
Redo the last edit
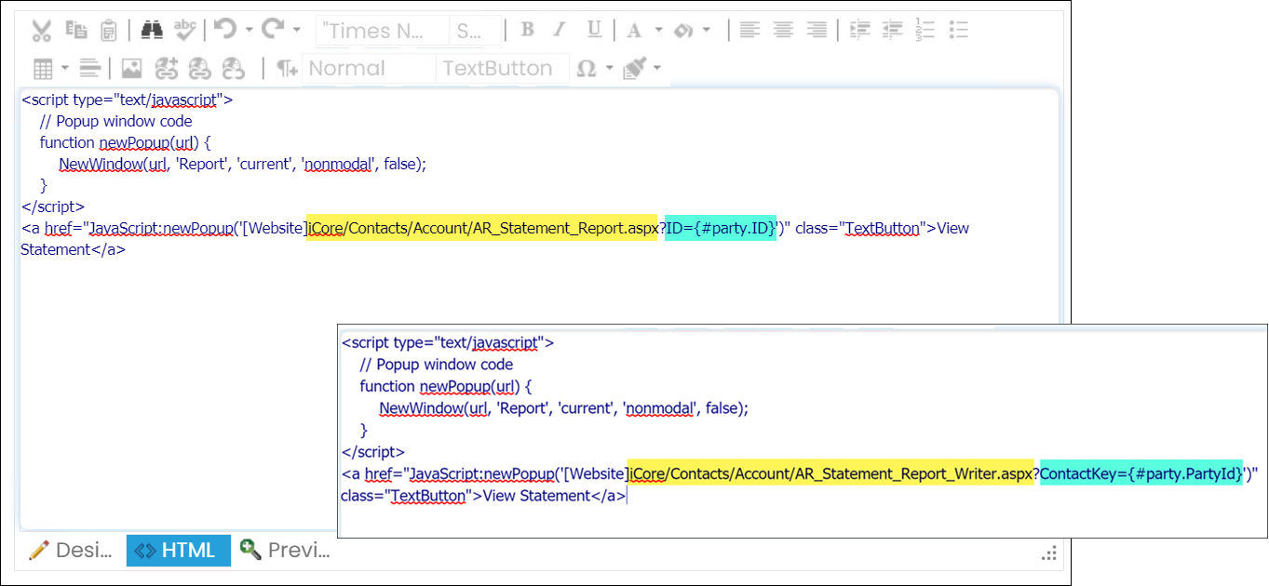[273, 30]
